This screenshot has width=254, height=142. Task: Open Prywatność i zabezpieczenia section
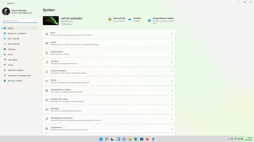20,76
